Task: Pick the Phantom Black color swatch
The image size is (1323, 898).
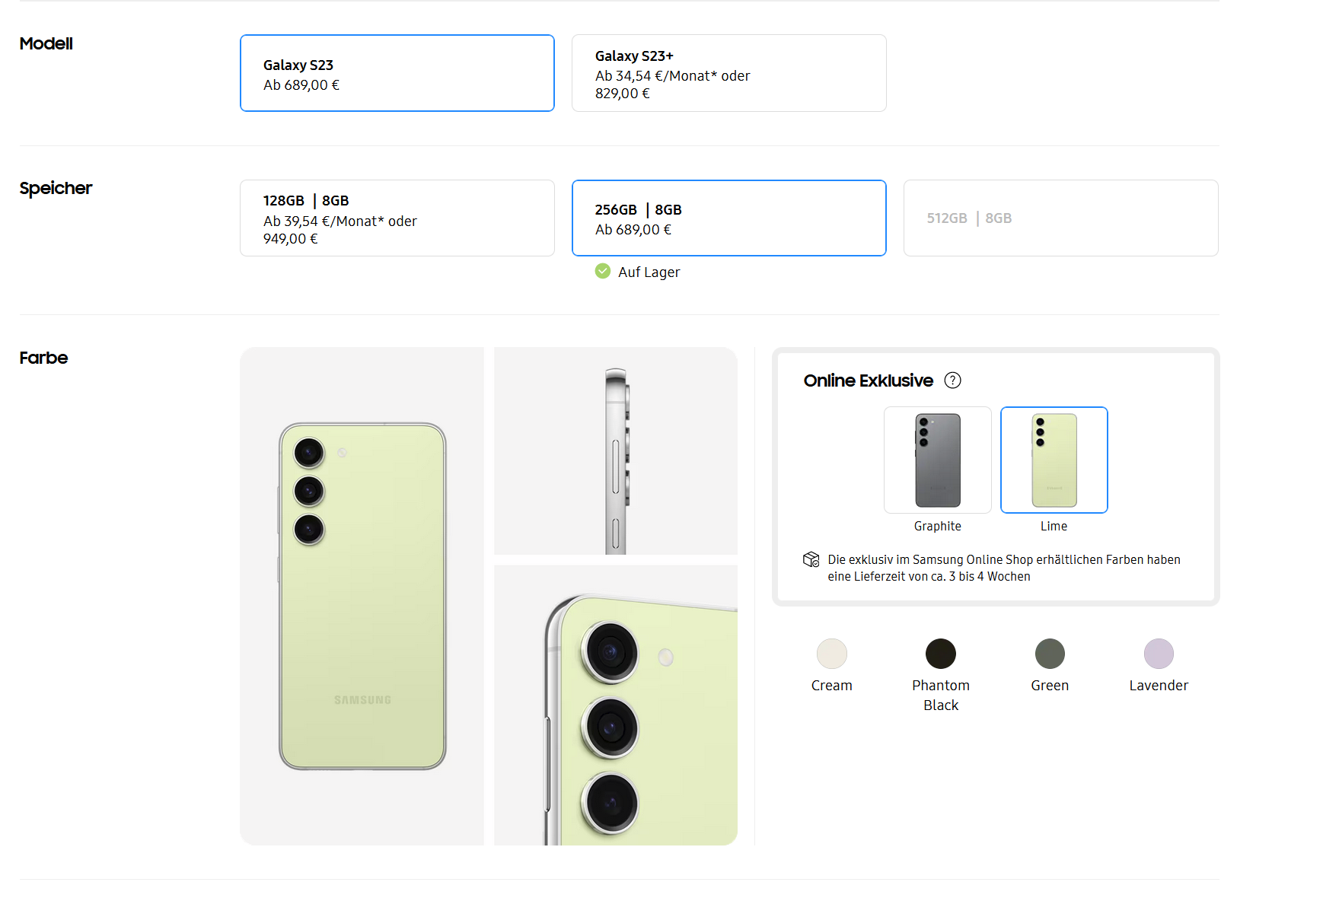Action: [x=941, y=654]
